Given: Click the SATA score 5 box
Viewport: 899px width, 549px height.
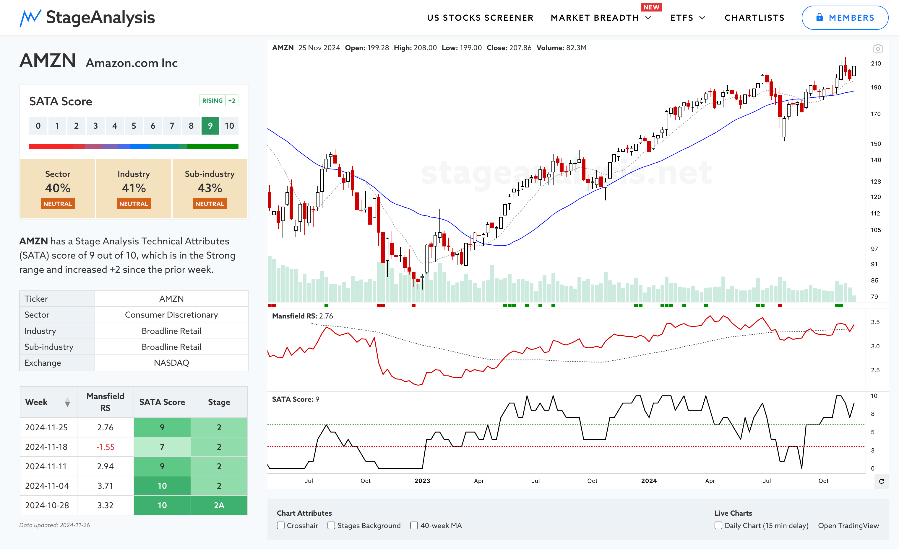Looking at the screenshot, I should (x=134, y=126).
